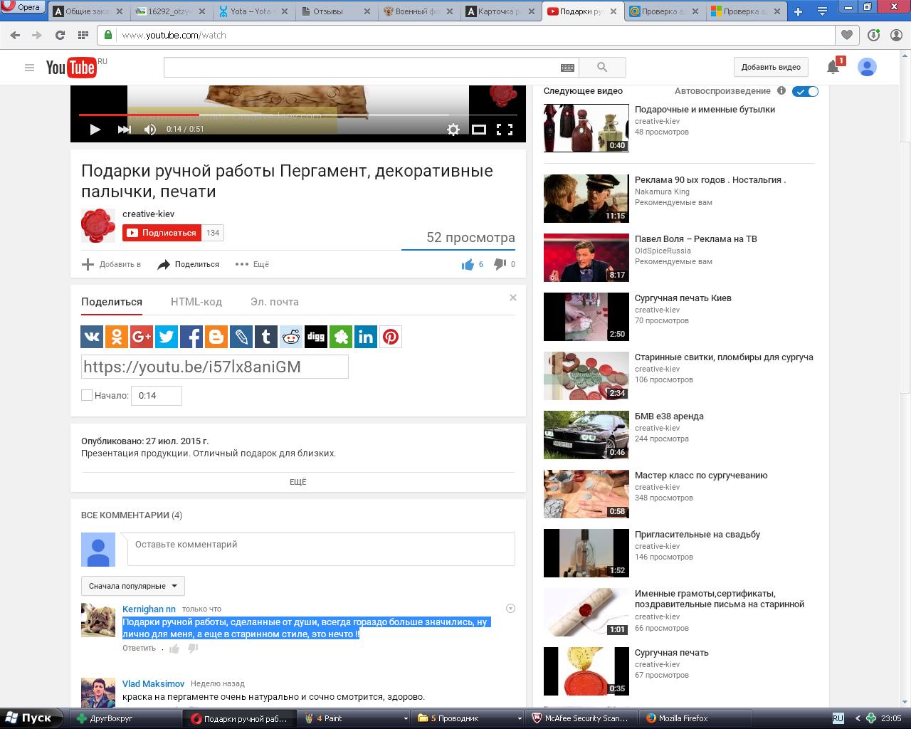Share to LiveJournal pencil icon
911x729 pixels.
(241, 337)
